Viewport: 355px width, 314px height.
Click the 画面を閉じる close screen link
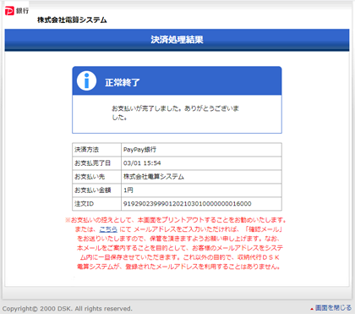tap(333, 307)
